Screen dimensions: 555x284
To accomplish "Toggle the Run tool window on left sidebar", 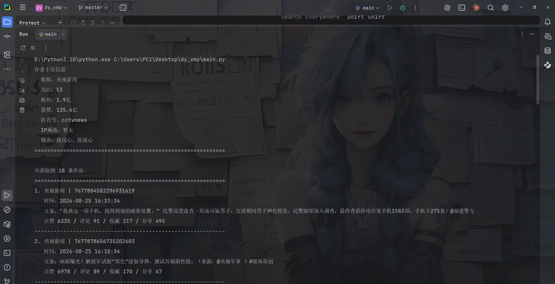I will [x=7, y=195].
